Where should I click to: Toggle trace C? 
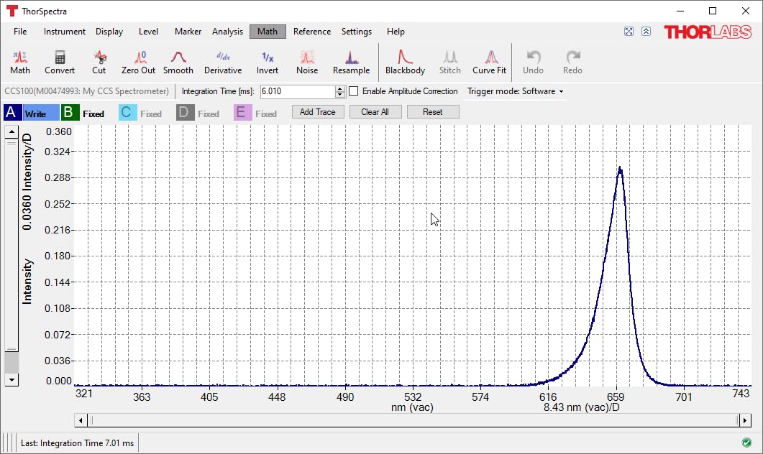tap(127, 113)
